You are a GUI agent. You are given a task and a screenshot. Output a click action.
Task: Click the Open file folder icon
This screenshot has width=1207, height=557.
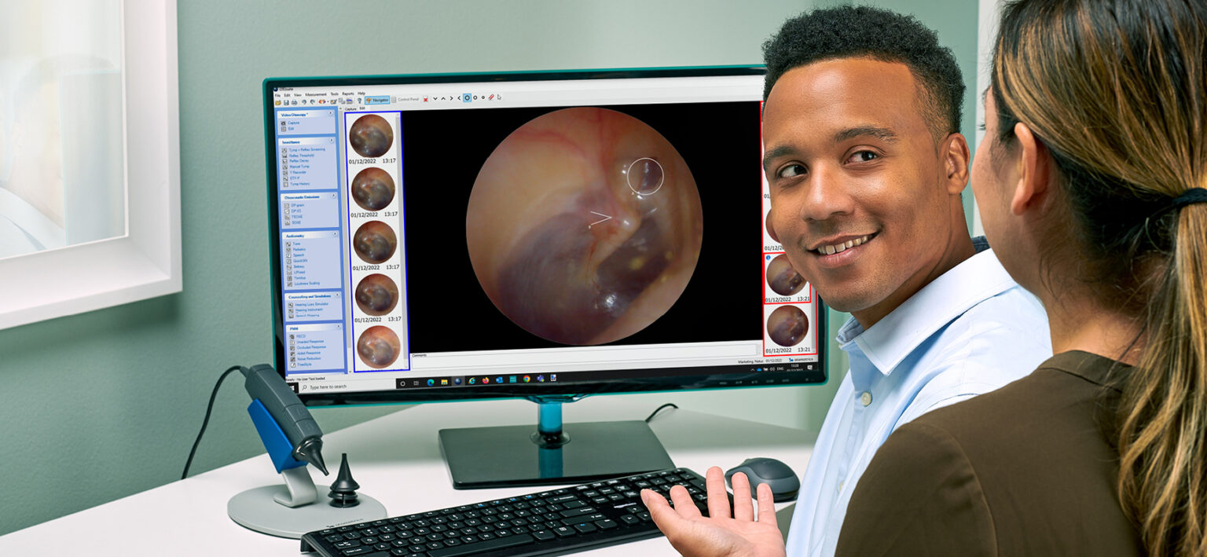278,99
